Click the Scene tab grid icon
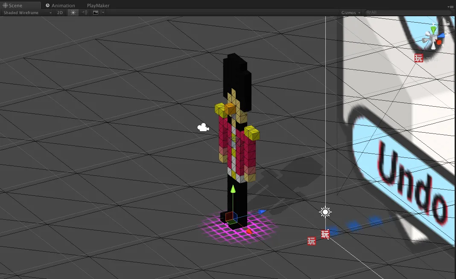 click(x=5, y=5)
